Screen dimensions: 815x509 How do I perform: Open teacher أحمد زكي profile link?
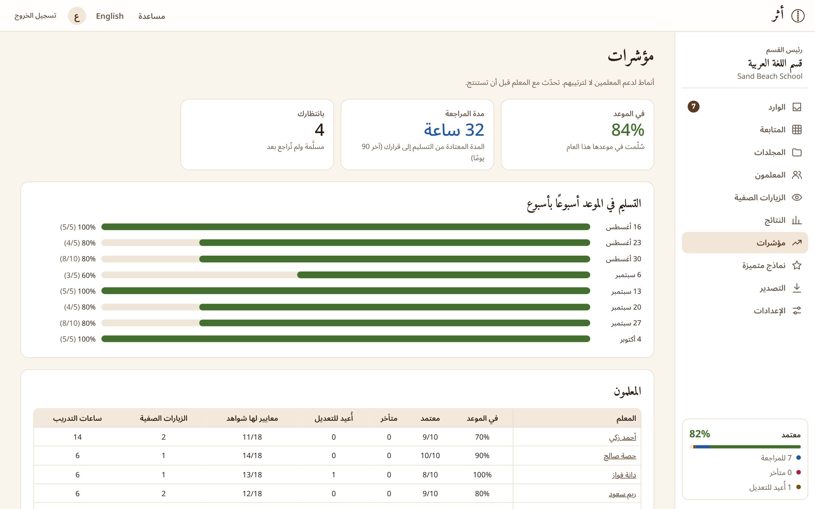[623, 437]
